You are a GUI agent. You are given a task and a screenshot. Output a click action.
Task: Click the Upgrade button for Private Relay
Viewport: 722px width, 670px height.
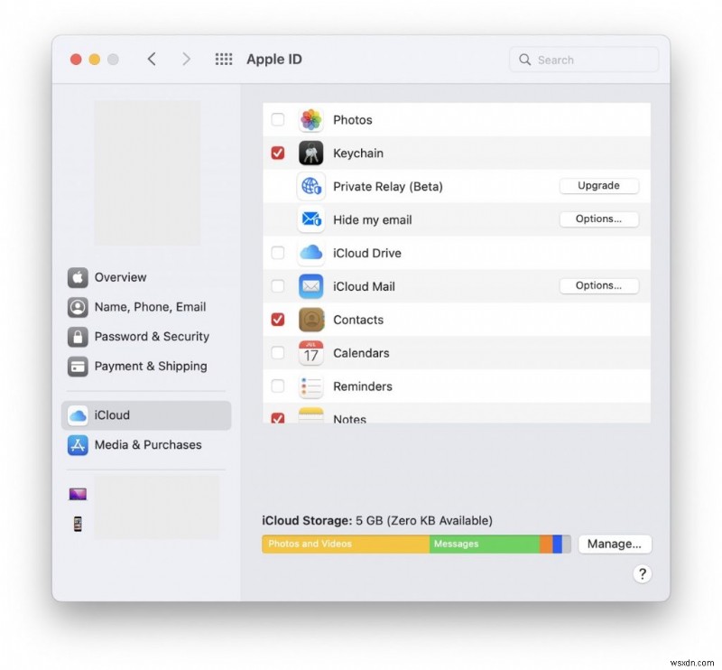pos(598,185)
